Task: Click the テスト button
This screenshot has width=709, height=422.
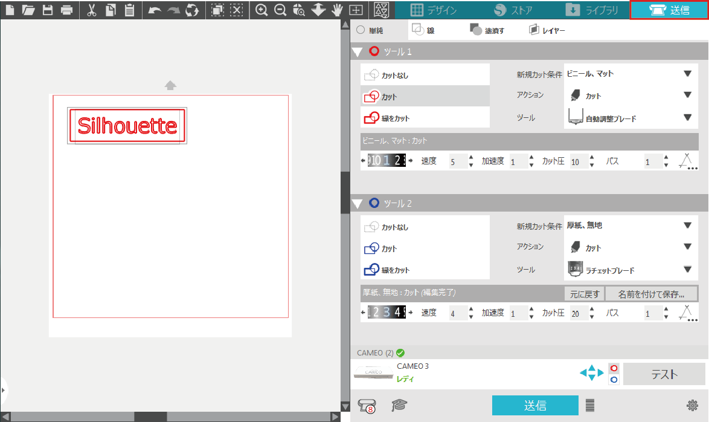Action: tap(664, 374)
